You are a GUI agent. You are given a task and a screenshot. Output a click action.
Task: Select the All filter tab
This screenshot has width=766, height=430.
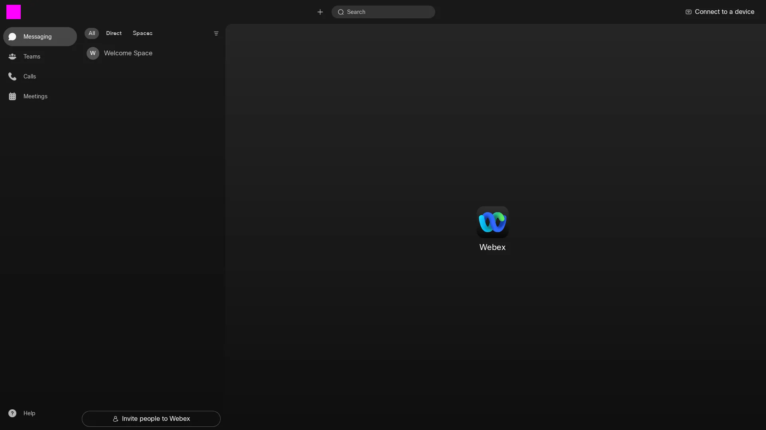click(92, 33)
